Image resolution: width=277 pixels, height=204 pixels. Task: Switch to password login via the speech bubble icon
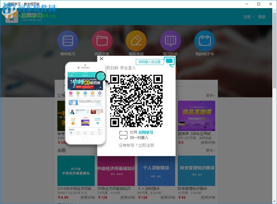point(169,61)
